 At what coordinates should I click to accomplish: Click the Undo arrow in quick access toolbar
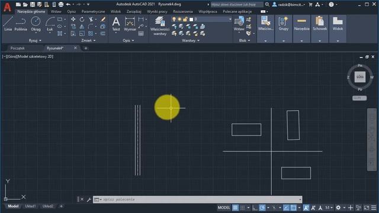tap(68, 4)
